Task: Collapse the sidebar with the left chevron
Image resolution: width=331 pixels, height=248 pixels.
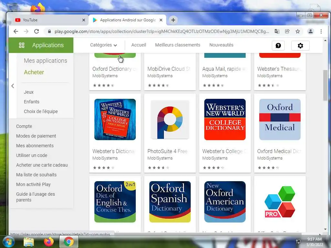Action: tap(13, 86)
